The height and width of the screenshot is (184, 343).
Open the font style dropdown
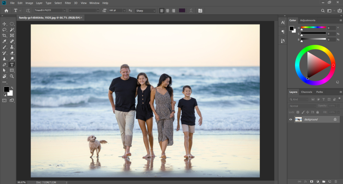click(98, 11)
